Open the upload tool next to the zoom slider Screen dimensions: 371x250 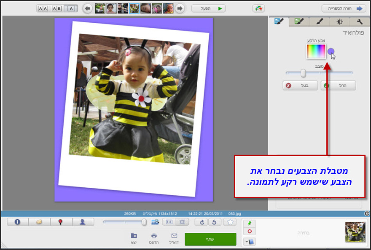pos(154,222)
